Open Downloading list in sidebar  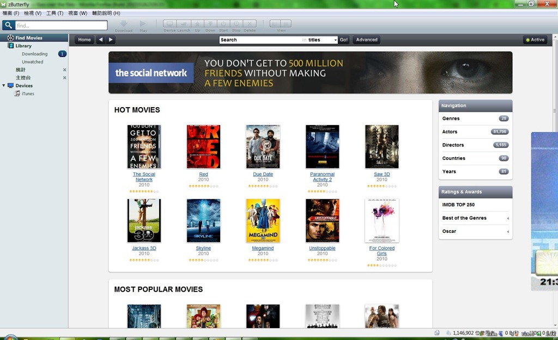click(34, 54)
